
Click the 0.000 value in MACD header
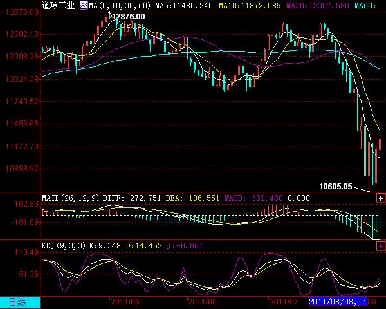pyautogui.click(x=299, y=198)
